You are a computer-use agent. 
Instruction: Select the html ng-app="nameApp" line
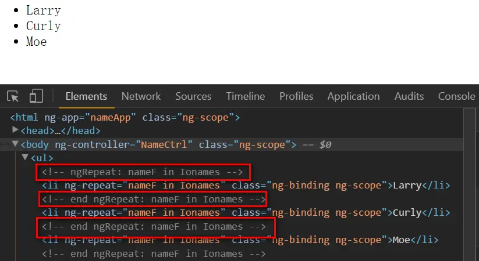coord(125,117)
